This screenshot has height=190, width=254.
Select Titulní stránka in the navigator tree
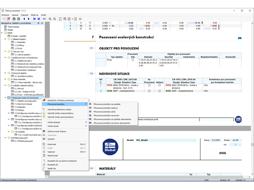click(x=13, y=27)
